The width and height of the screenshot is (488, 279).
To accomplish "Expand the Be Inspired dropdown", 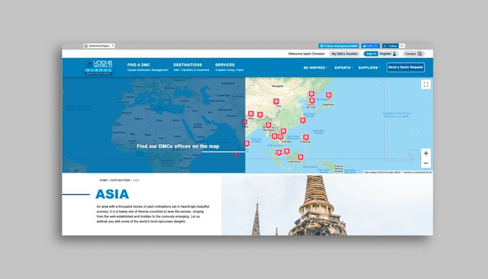I will [315, 67].
